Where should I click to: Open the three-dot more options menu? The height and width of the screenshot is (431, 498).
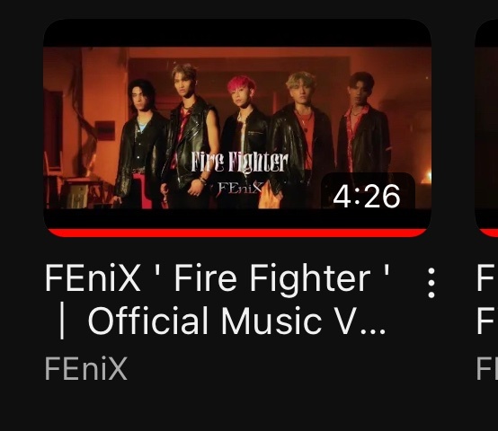[431, 283]
